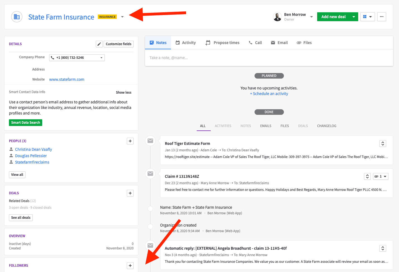399x272 pixels.
Task: Open the Automatic reply [EXTERNAL] Angela Broadhurst title
Action: (x=226, y=248)
